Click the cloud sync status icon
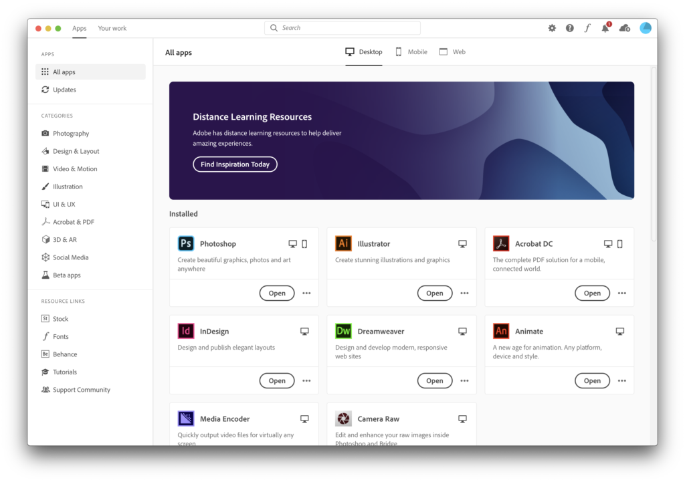 pyautogui.click(x=625, y=28)
